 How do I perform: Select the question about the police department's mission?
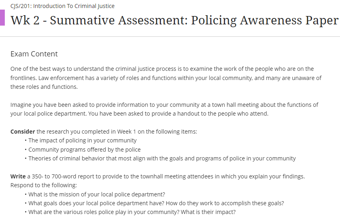pyautogui.click(x=97, y=194)
